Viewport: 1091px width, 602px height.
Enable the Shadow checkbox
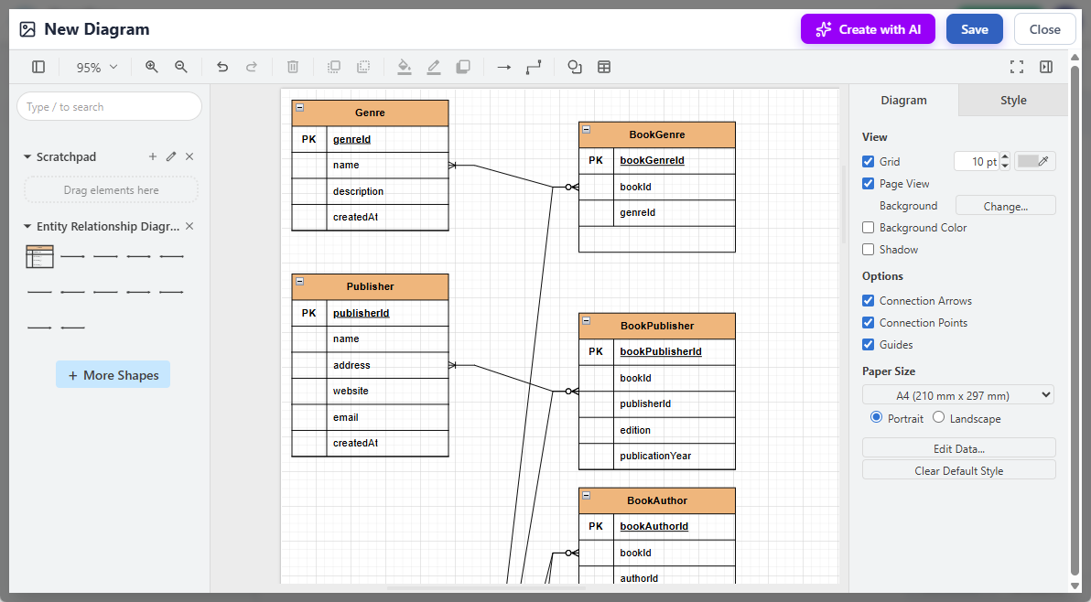click(868, 249)
